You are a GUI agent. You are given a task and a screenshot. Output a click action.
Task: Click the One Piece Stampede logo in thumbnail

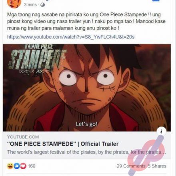click(37, 59)
